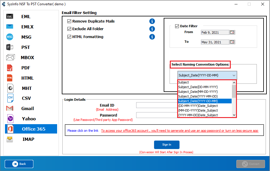Click the MHT globe page icon

point(10,88)
